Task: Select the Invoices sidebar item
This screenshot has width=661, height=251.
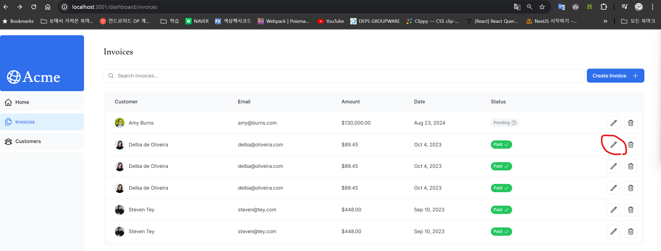Action: [x=42, y=122]
